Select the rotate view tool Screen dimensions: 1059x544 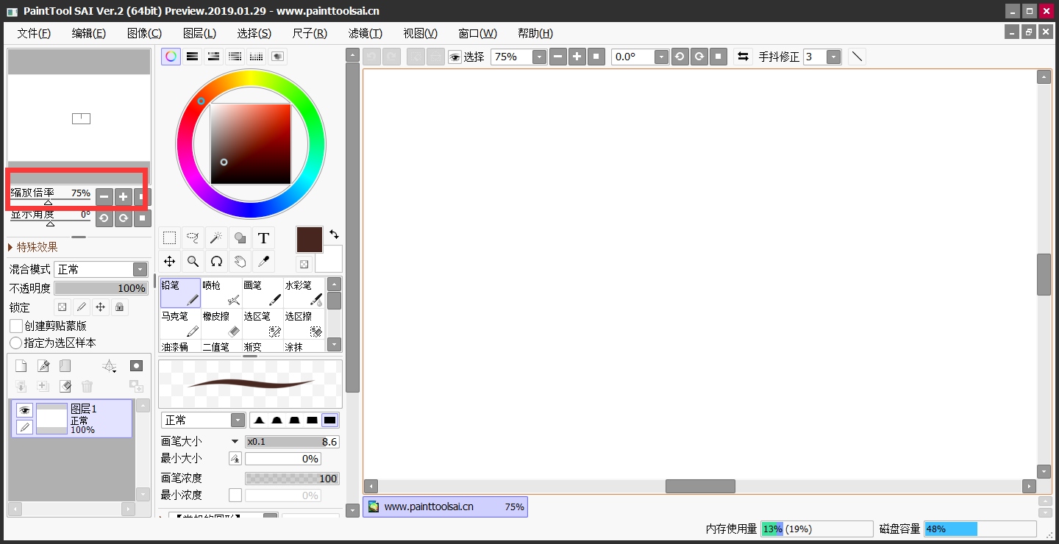[216, 261]
